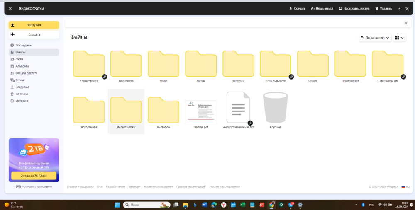Open Настроить доступ for the selected folder

pyautogui.click(x=354, y=8)
